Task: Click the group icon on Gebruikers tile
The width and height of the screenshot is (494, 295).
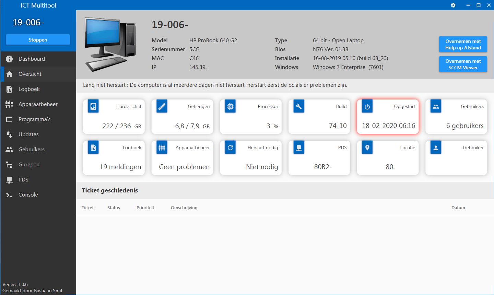Action: 436,107
